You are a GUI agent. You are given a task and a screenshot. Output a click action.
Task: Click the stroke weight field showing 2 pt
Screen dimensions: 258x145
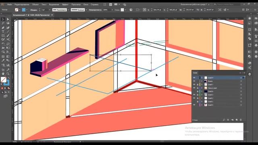pyautogui.click(x=44, y=10)
